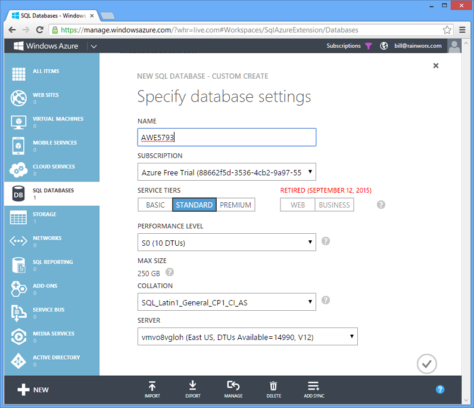Screen dimensions: 474x408
Task: Open the Networks arrows icon
Action: pyautogui.click(x=18, y=242)
